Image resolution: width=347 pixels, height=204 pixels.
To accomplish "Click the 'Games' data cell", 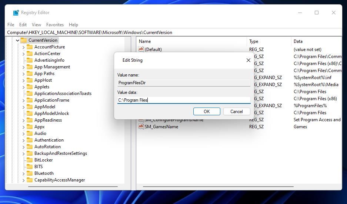I will 300,127.
